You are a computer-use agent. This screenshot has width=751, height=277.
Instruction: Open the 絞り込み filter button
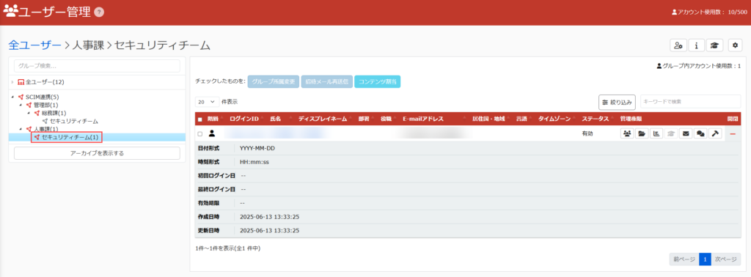pos(618,102)
